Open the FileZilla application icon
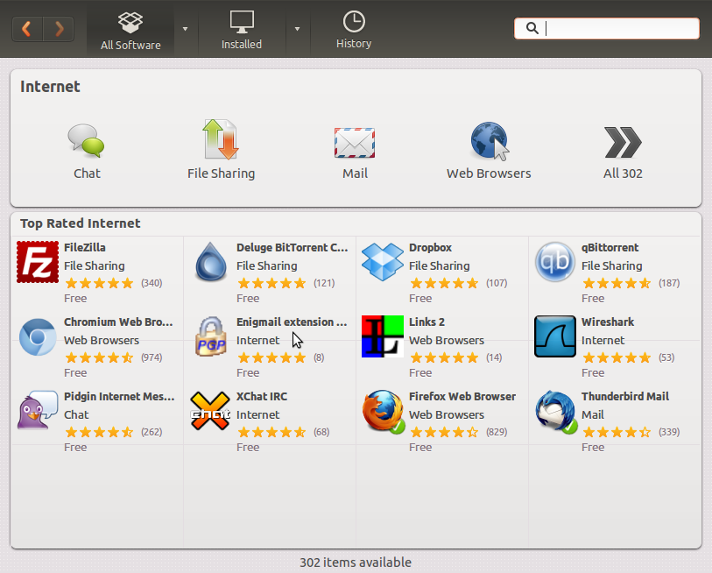This screenshot has height=573, width=712. pos(37,261)
